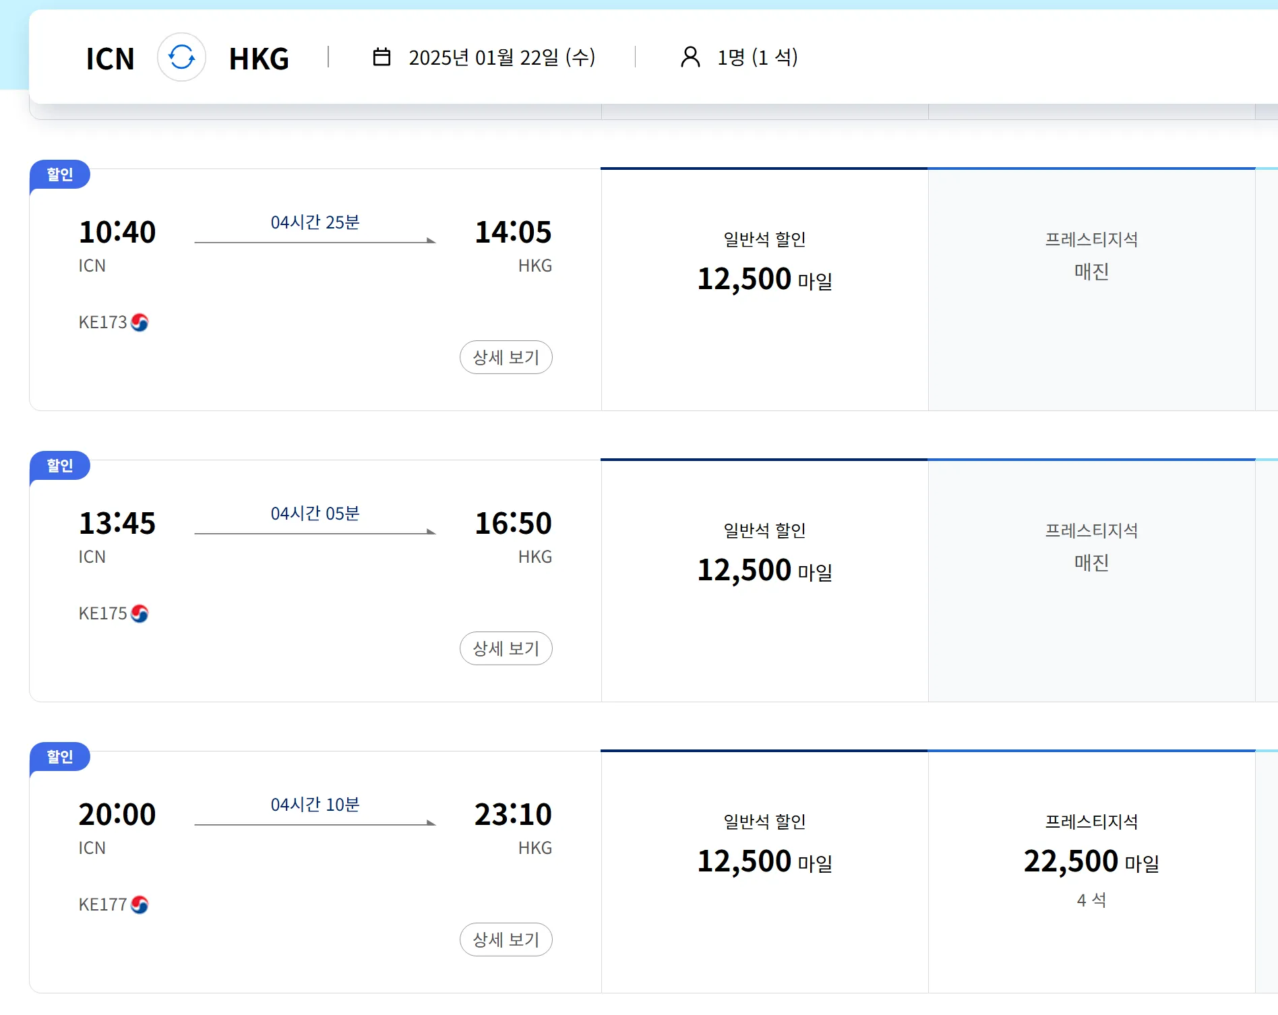Open details for flight KE175
The width and height of the screenshot is (1278, 1015).
[x=506, y=648]
